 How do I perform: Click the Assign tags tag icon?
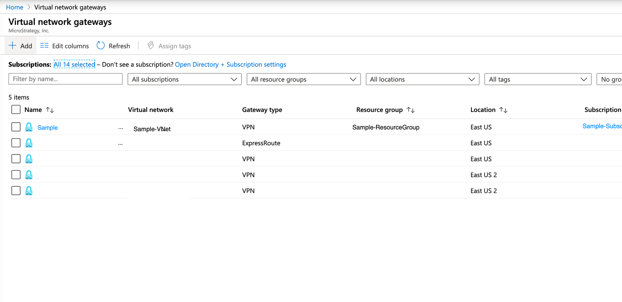tap(151, 45)
